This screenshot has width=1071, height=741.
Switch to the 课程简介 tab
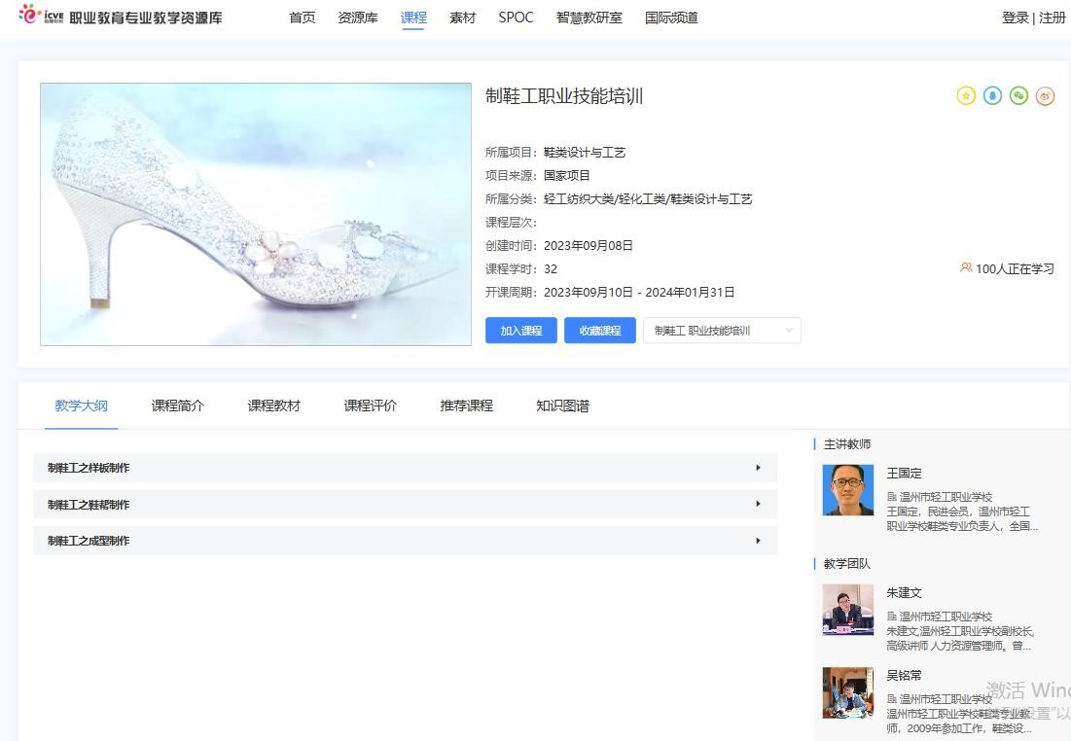pos(178,406)
